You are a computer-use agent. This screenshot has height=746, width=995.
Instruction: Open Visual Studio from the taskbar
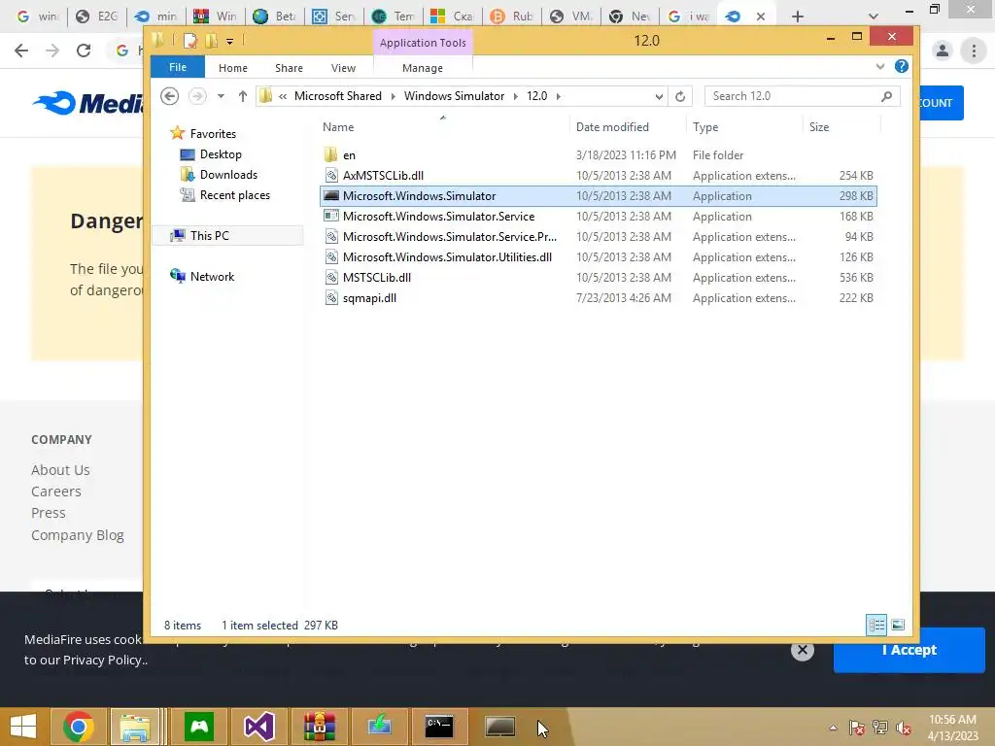pos(258,727)
